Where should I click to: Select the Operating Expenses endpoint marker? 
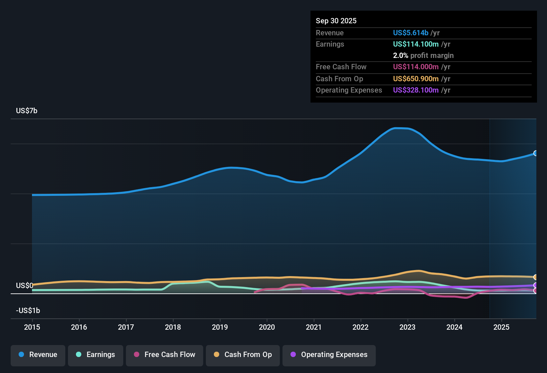pos(535,286)
